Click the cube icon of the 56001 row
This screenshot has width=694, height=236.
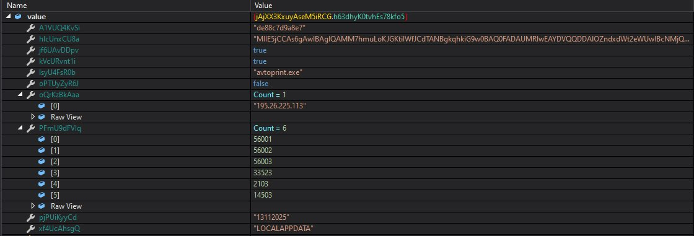pyautogui.click(x=42, y=139)
